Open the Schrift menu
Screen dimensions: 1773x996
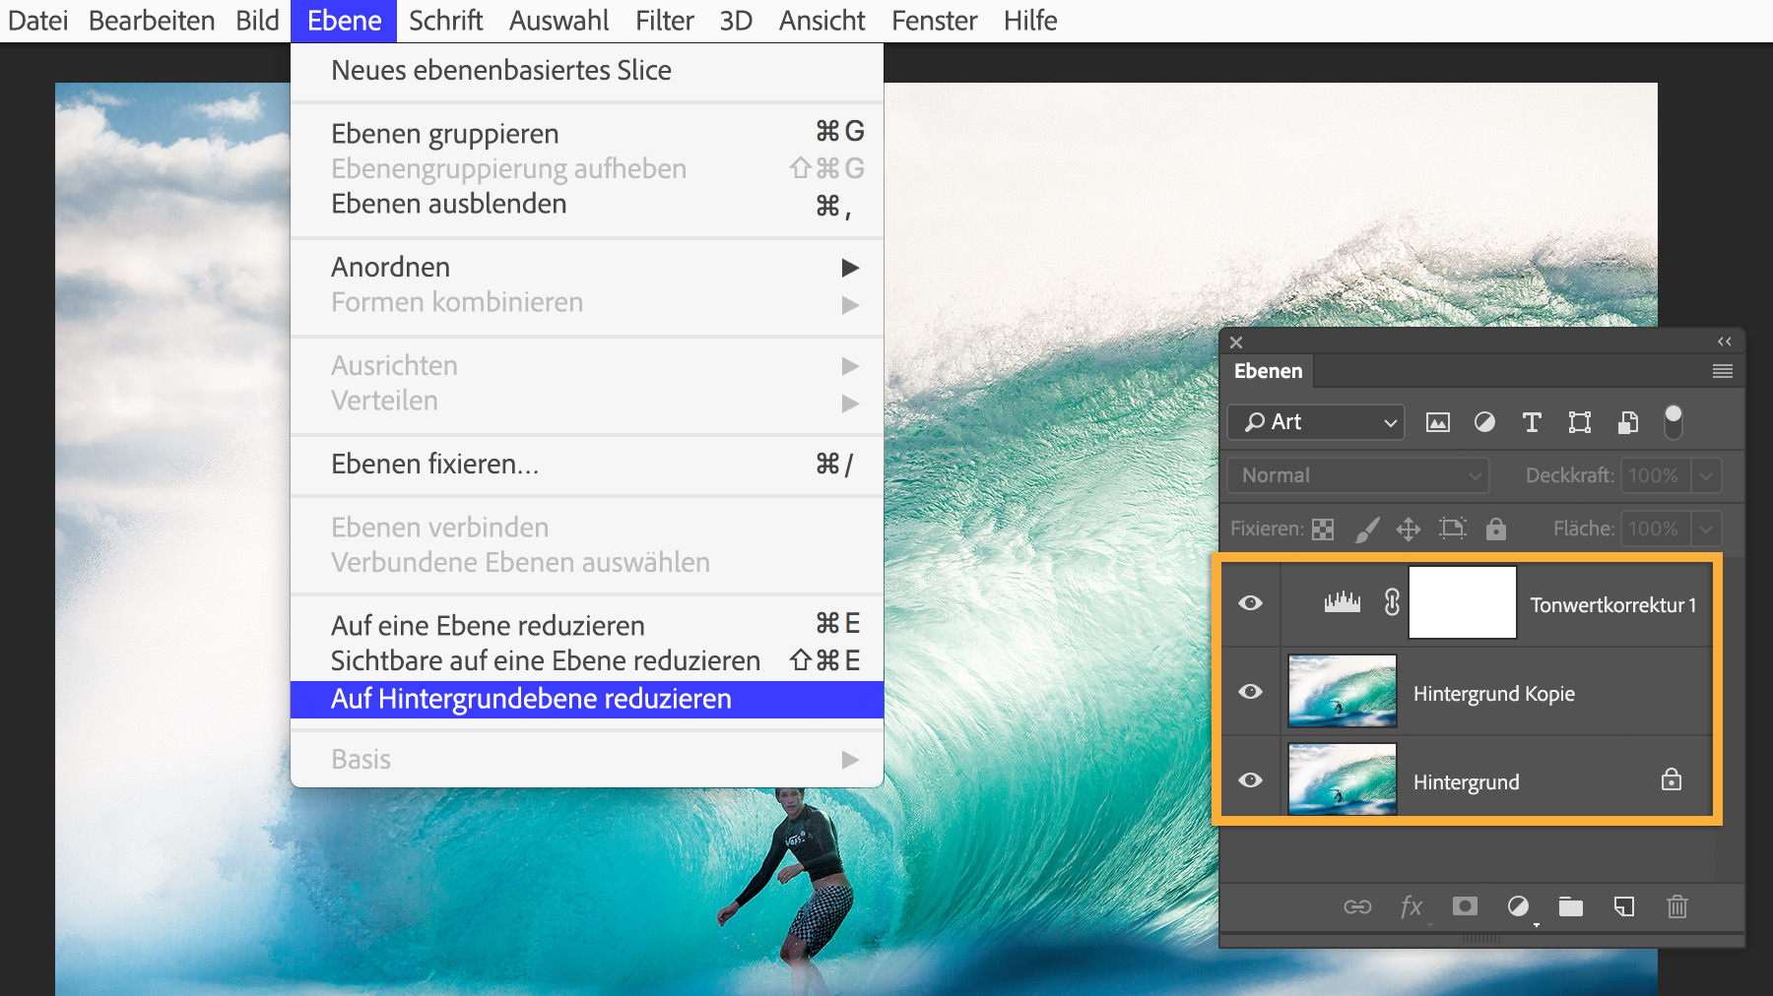point(446,21)
